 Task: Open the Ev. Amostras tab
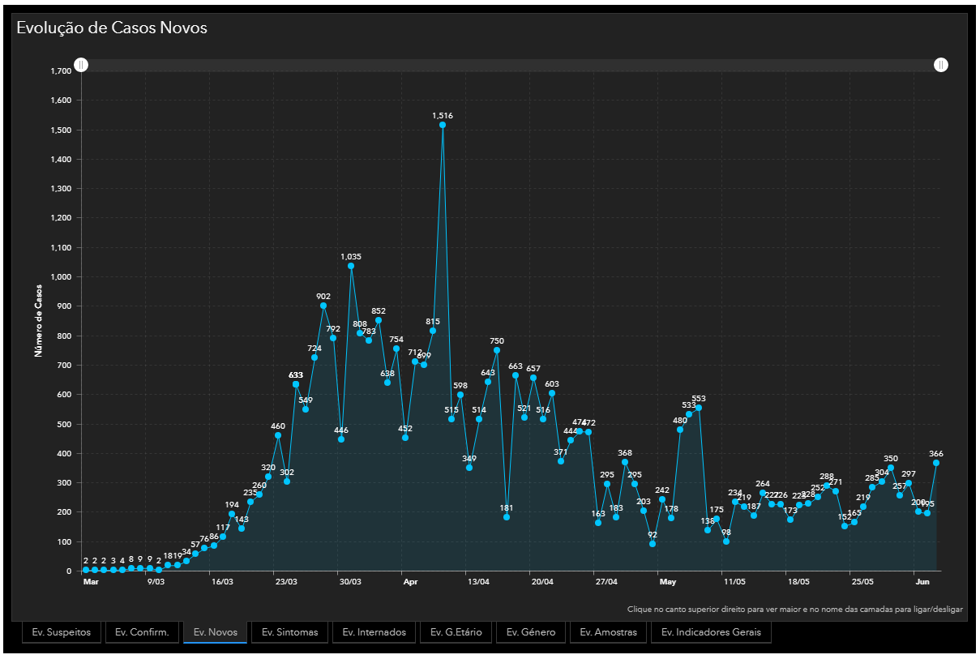pyautogui.click(x=608, y=632)
